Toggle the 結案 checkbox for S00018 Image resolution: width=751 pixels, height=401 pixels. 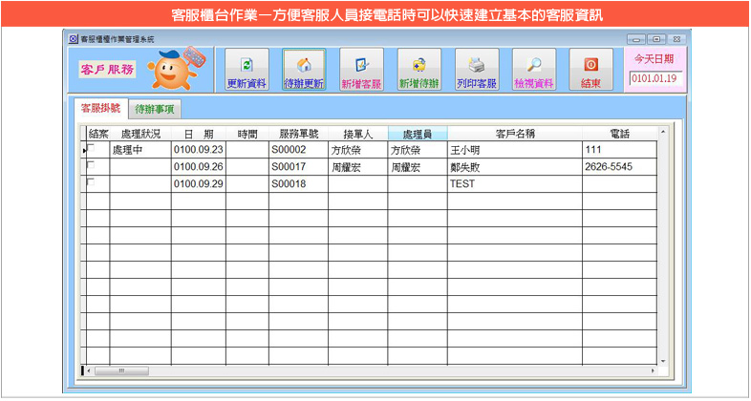click(92, 182)
